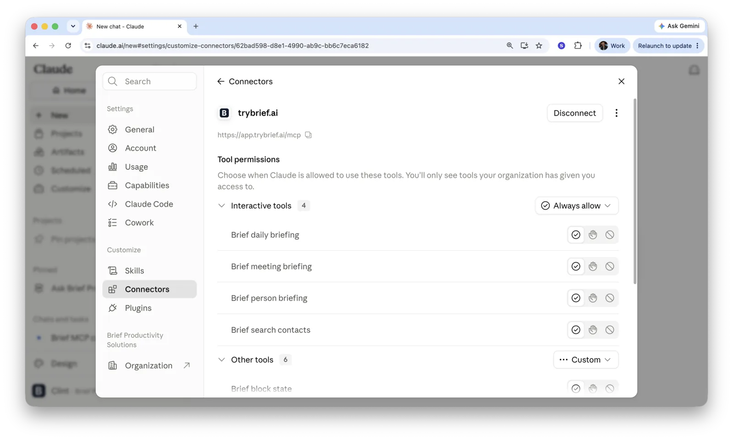Open Organization settings external link
This screenshot has height=440, width=733.
pos(149,366)
